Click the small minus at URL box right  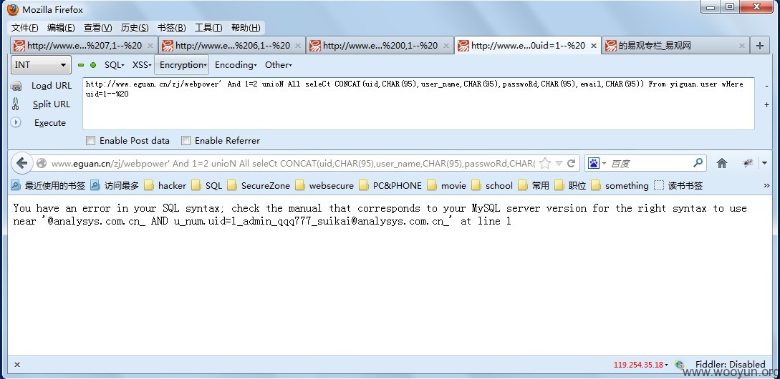pos(766,86)
